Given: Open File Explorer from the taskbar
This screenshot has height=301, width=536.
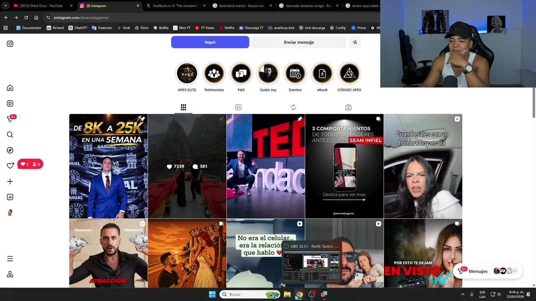Looking at the screenshot, I should 287,294.
